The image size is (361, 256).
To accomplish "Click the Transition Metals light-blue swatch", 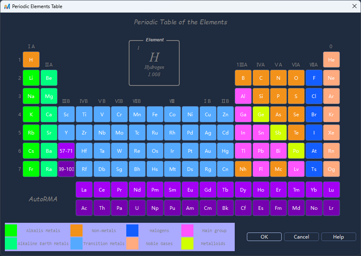I will coord(76,243).
